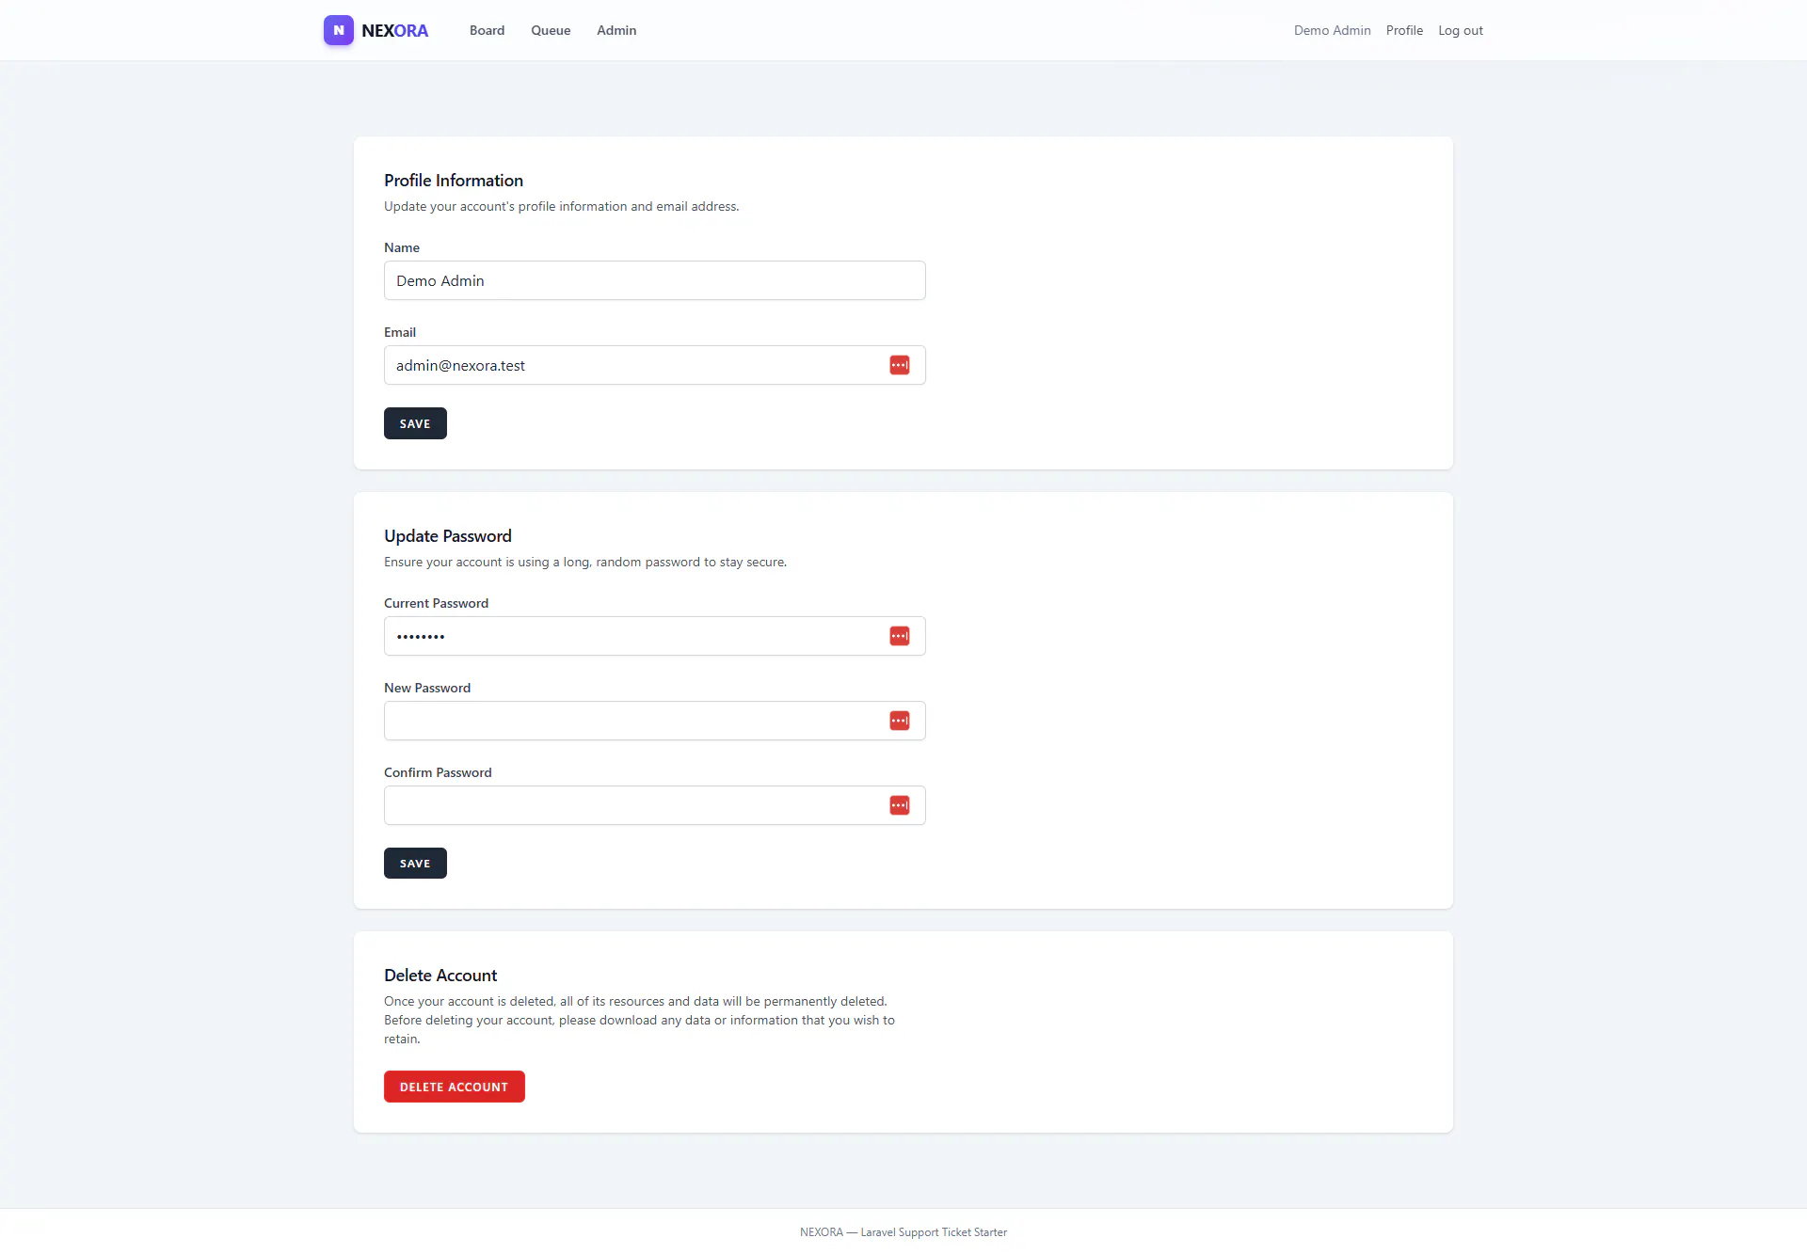Focus the Confirm Password field
This screenshot has height=1254, width=1807.
point(655,805)
